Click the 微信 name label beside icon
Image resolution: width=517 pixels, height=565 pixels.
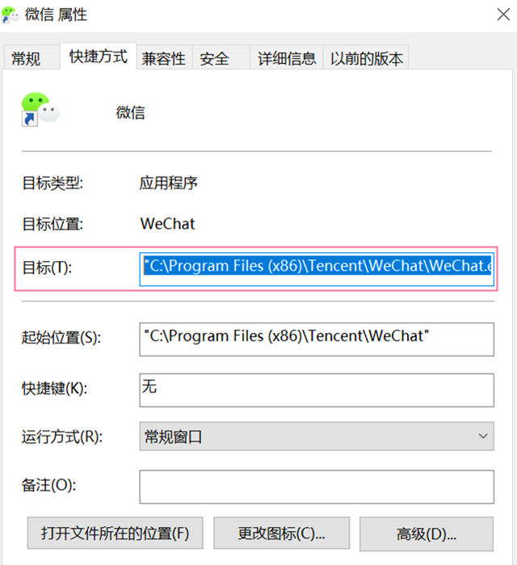click(130, 112)
